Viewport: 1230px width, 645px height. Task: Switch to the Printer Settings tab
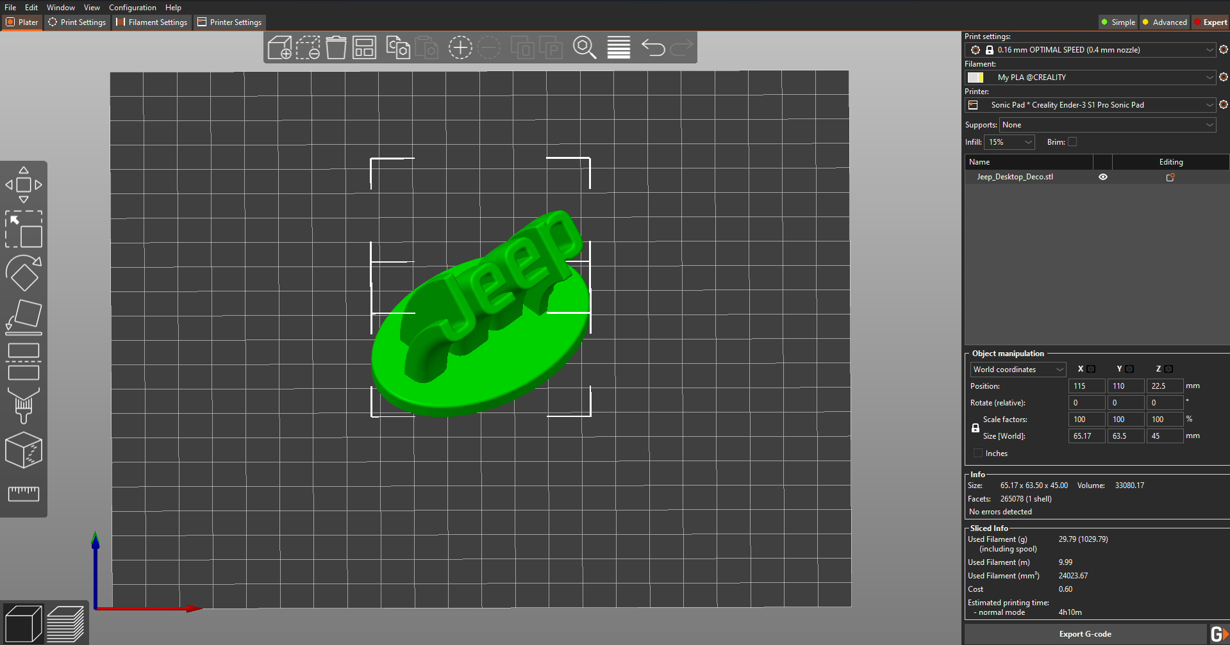[230, 22]
